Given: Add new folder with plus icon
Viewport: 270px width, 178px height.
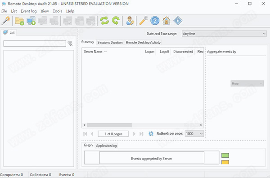Looking at the screenshot, I should [19, 21].
